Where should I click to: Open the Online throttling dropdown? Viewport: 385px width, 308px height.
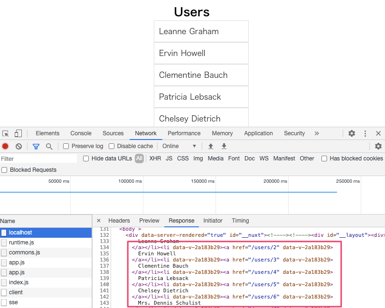click(179, 146)
